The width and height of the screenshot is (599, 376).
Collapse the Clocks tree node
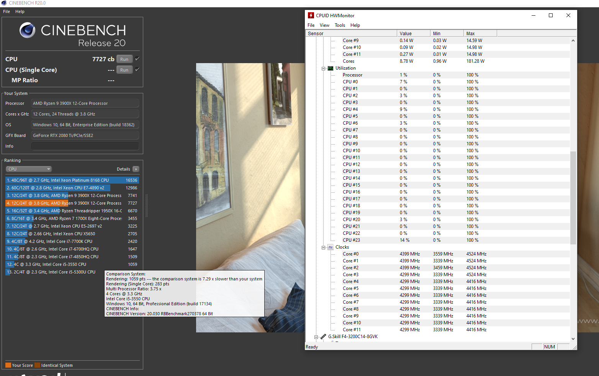tap(324, 247)
